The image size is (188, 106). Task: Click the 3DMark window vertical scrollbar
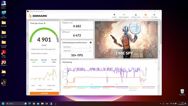pyautogui.click(x=161, y=32)
